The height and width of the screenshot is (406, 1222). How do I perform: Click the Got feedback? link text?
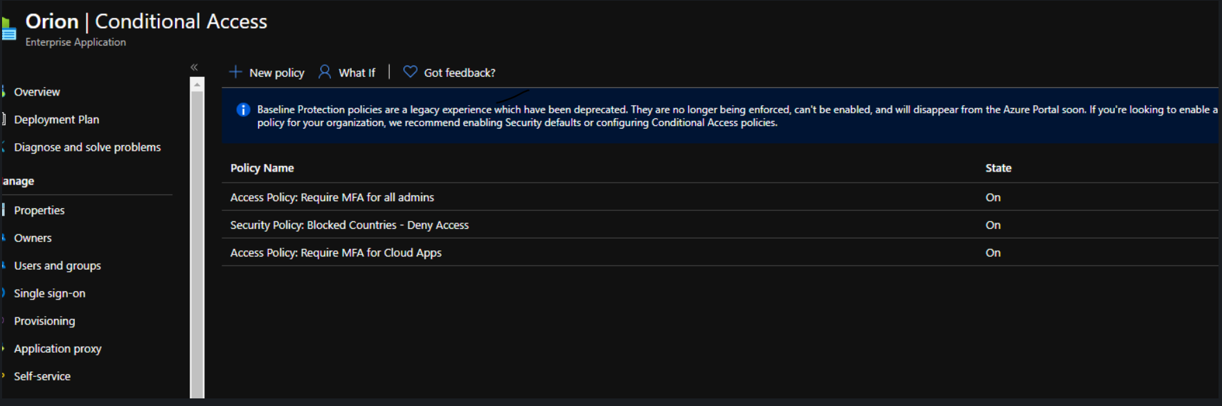pos(460,73)
